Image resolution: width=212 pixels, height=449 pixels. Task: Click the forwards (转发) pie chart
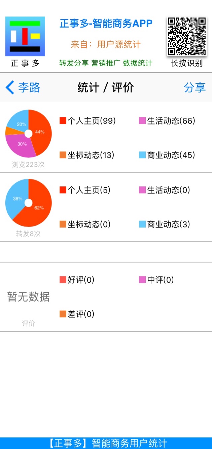[29, 203]
